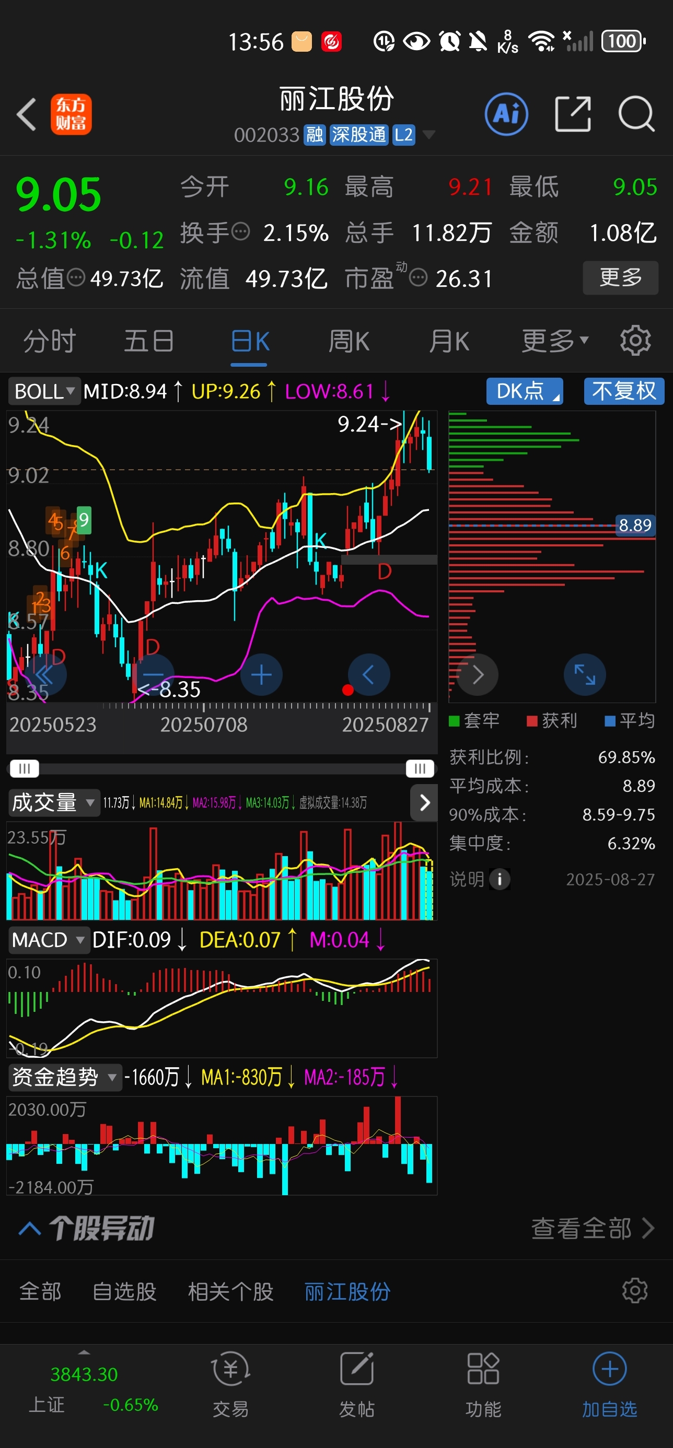
Task: Select the 全部 alerts tab
Action: point(40,1292)
